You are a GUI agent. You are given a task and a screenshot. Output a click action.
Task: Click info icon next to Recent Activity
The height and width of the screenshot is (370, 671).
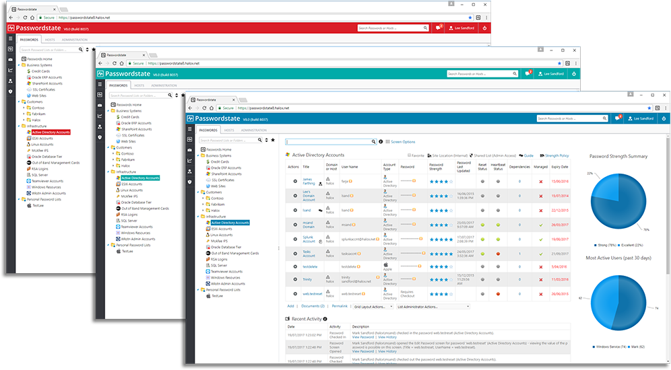click(325, 319)
